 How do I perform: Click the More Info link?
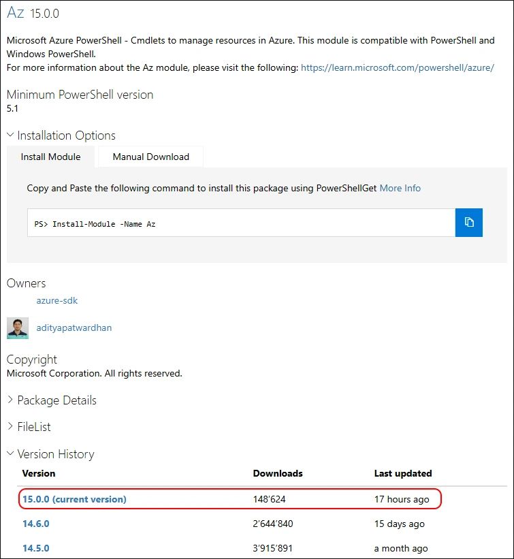(x=400, y=188)
